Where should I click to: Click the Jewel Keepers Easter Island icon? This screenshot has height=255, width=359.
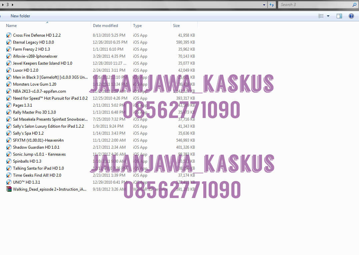9,63
